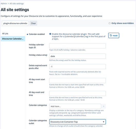Image resolution: width=136 pixels, height=129 pixels.
Task: Open the Calendar categories outlet combo box
Action: click(x=78, y=122)
